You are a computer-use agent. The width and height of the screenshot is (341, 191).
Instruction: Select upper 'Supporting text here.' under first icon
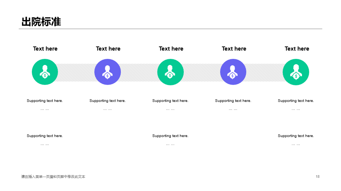click(45, 101)
